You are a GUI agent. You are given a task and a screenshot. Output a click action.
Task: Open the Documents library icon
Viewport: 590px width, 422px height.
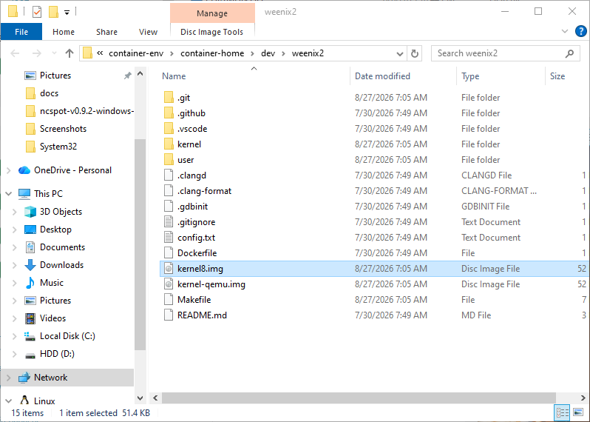tap(30, 247)
